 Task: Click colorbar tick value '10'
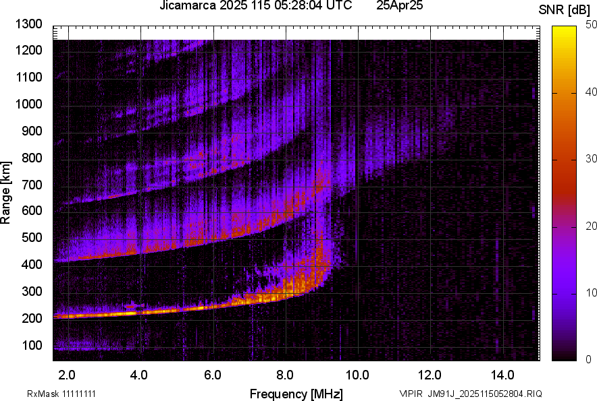click(x=592, y=292)
